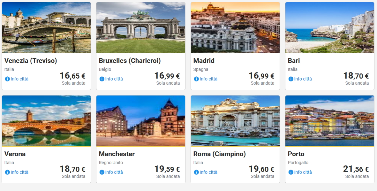Click the info icon on Madrid card
Screen dimensions: 377x191
click(x=196, y=79)
